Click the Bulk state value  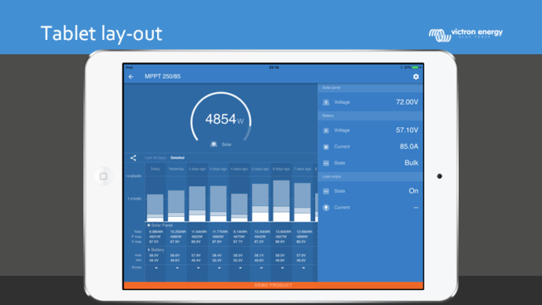412,163
